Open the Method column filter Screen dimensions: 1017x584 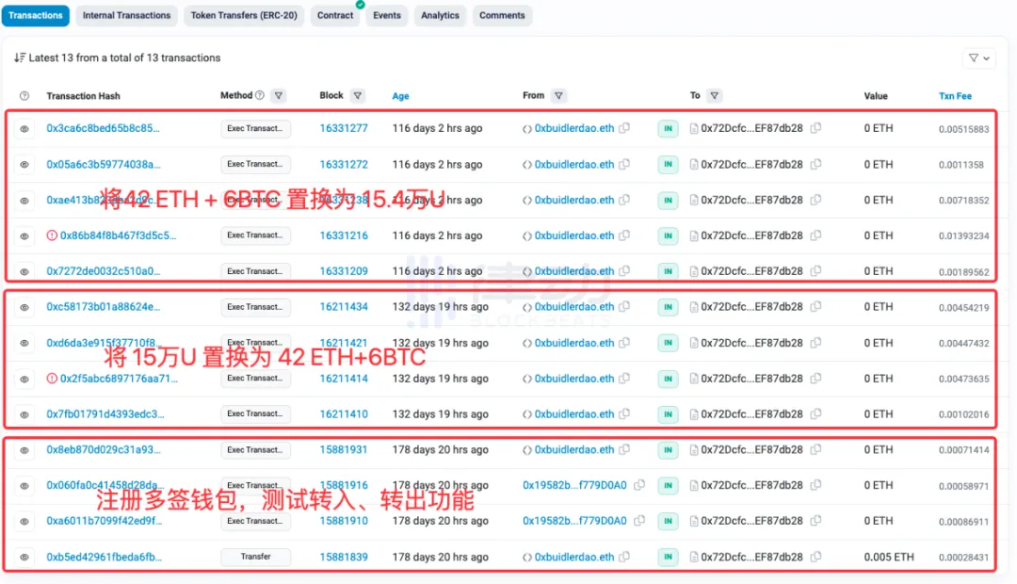[279, 95]
